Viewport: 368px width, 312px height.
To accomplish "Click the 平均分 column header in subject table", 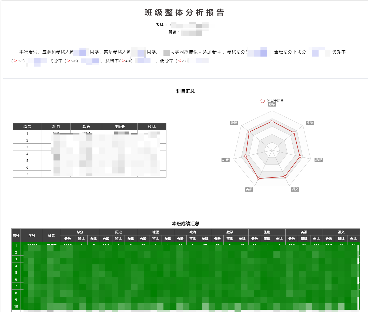I will pyautogui.click(x=120, y=127).
